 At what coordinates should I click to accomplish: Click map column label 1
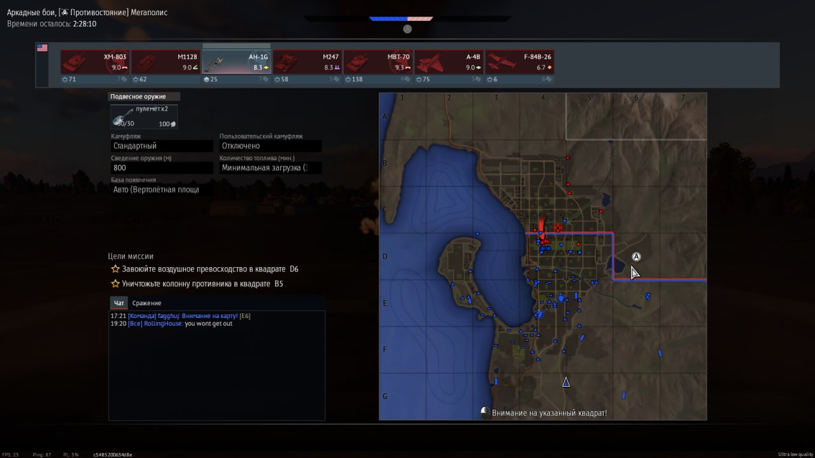point(402,97)
